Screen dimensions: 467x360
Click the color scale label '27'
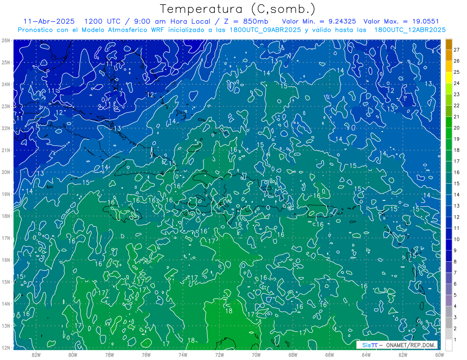tap(456, 50)
